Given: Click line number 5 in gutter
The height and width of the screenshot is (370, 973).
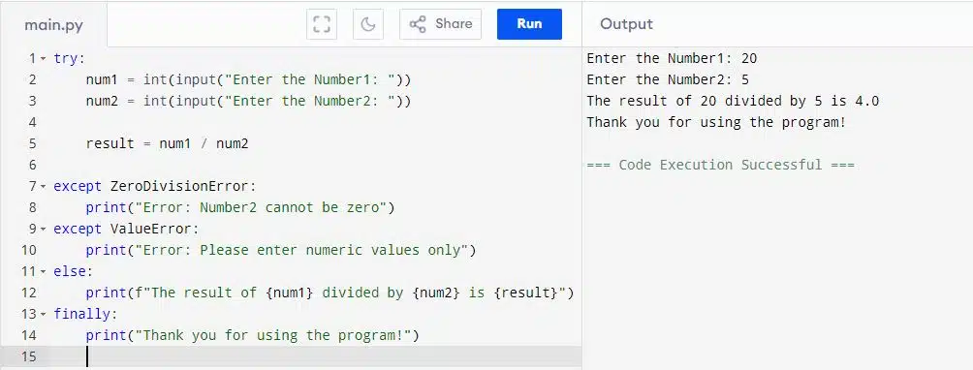Looking at the screenshot, I should [32, 143].
